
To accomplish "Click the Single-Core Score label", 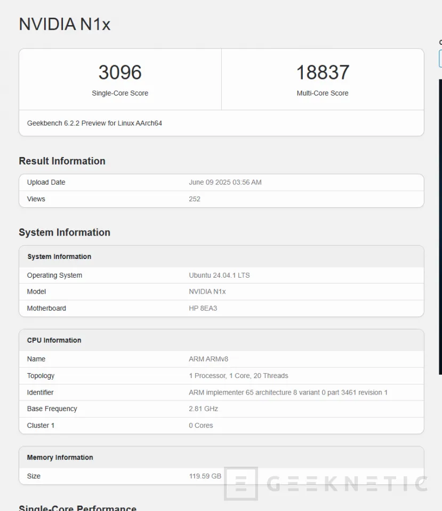I will (119, 93).
